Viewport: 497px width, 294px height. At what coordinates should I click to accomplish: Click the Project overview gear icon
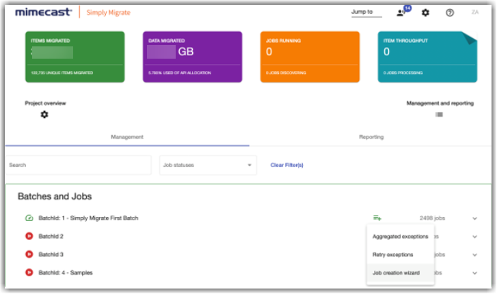coord(44,115)
